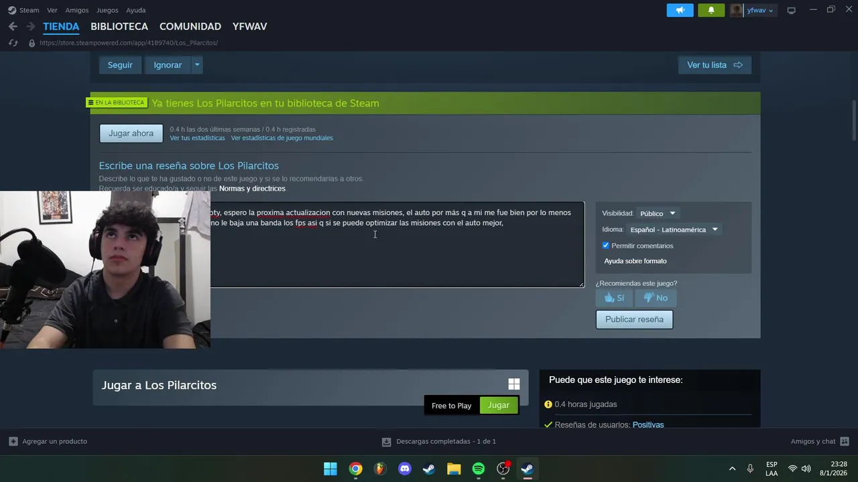Click the Seguir button

[x=120, y=65]
